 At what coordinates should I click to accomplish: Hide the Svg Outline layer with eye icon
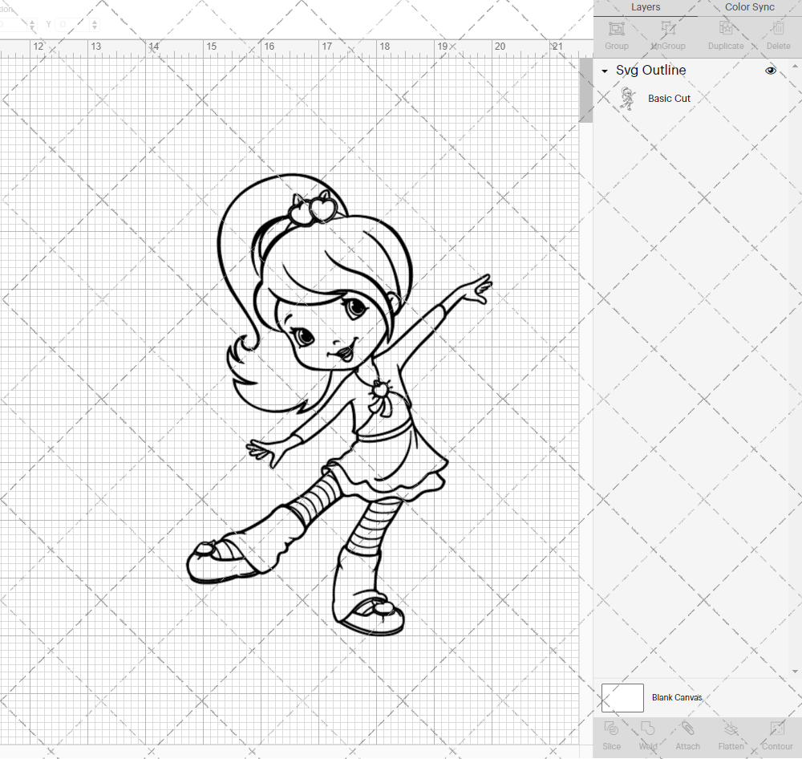coord(770,71)
